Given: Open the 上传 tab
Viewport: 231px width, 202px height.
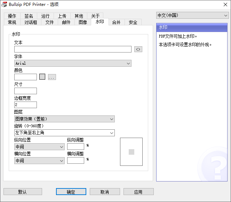Looking at the screenshot, I should pos(62,16).
